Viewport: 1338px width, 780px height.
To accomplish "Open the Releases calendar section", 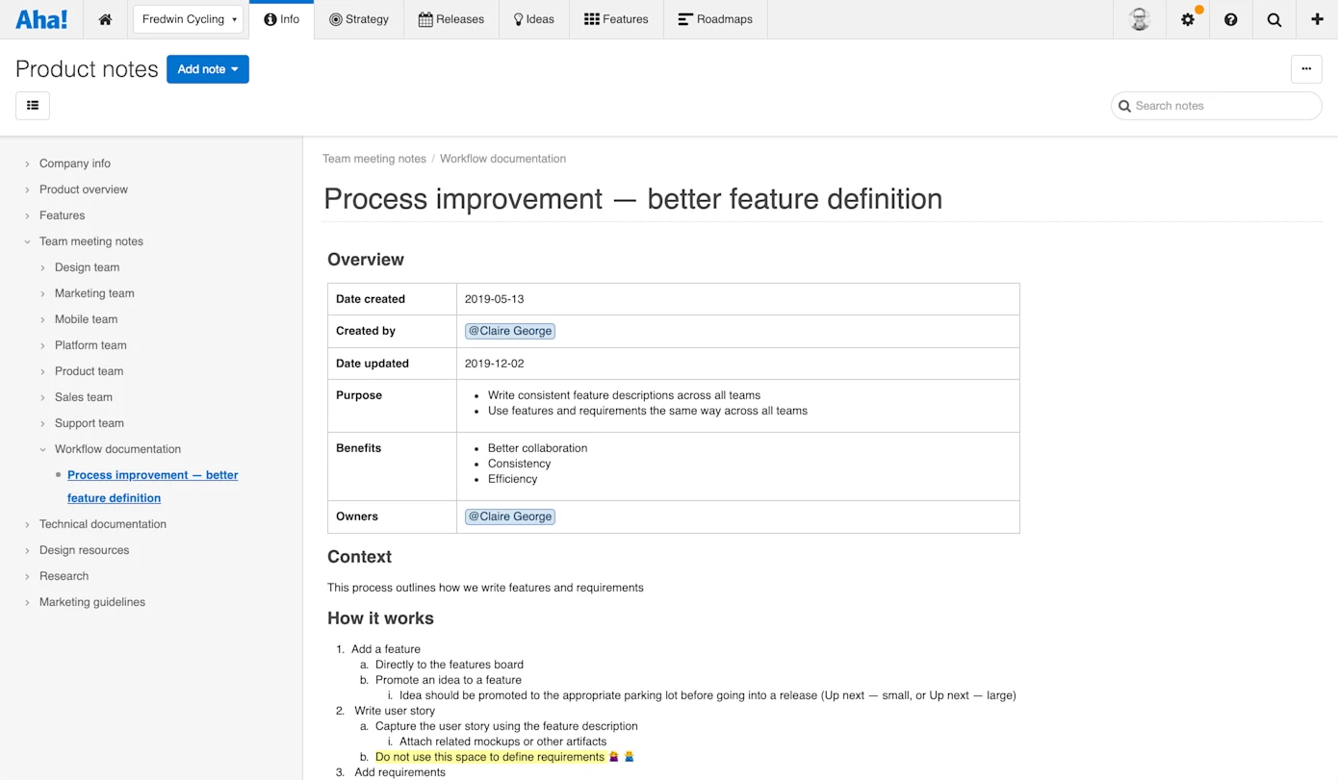I will [450, 18].
